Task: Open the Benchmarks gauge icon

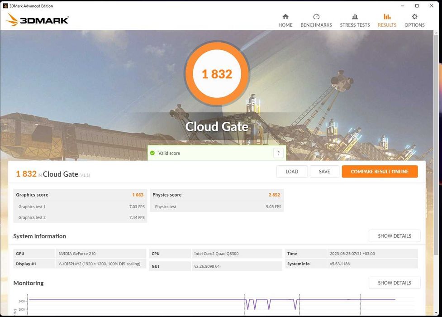Action: pos(316,16)
